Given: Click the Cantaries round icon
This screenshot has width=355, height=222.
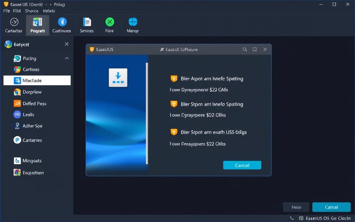Looking at the screenshot, I should pyautogui.click(x=17, y=140).
